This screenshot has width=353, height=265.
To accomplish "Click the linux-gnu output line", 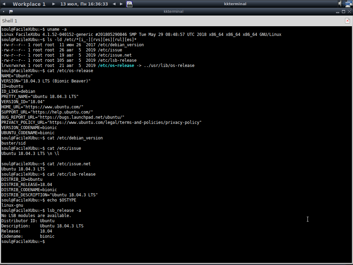I will tap(12, 206).
